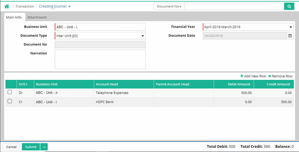Screen dimensions: 299x152
Task: Focus the Business Unit input field
Action: coord(100,27)
